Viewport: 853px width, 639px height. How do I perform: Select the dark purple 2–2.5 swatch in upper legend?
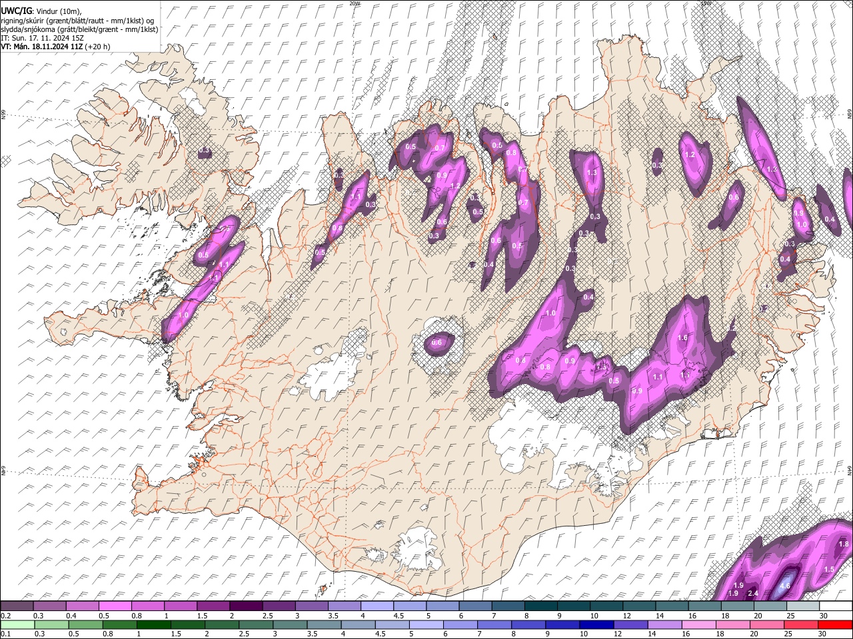point(246,606)
